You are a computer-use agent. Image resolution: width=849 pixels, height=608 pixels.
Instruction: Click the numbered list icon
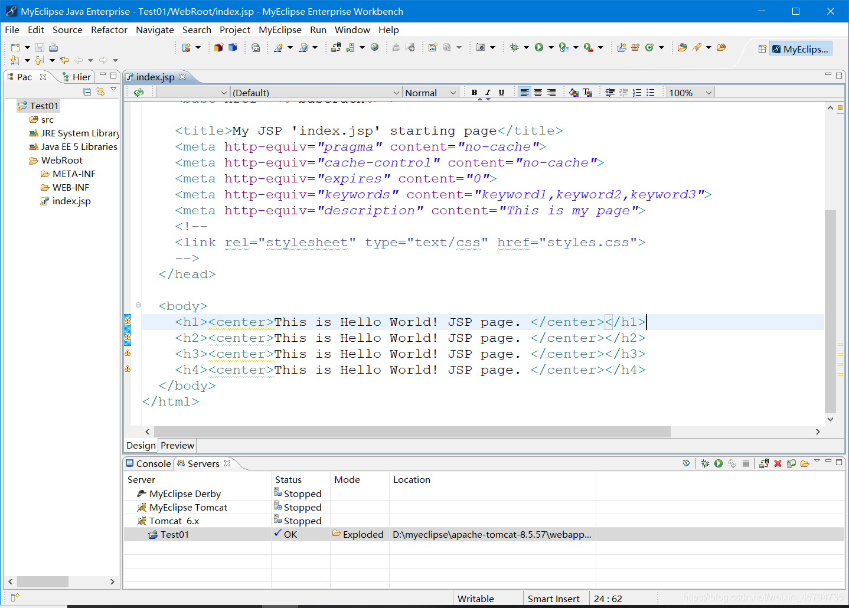(x=637, y=92)
